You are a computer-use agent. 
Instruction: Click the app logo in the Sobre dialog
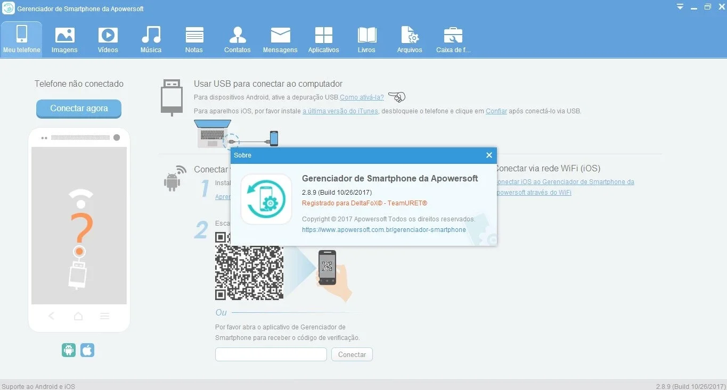pos(266,200)
